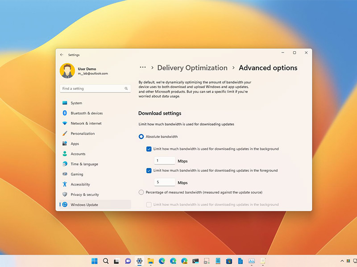Open Windows Terminal from taskbar
This screenshot has width=357, height=267.
coord(195,261)
